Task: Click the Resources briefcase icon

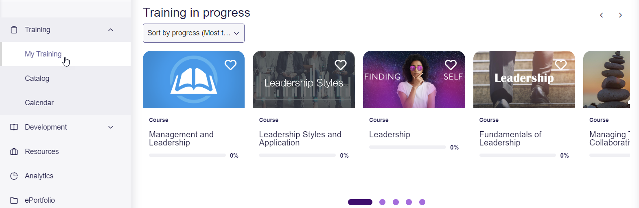Action: [x=14, y=152]
